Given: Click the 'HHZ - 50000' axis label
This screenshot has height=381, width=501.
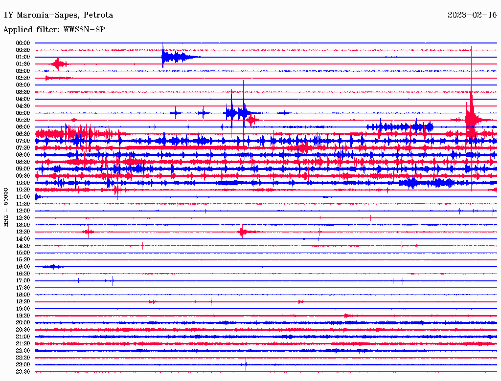Looking at the screenshot, I should click(6, 207).
